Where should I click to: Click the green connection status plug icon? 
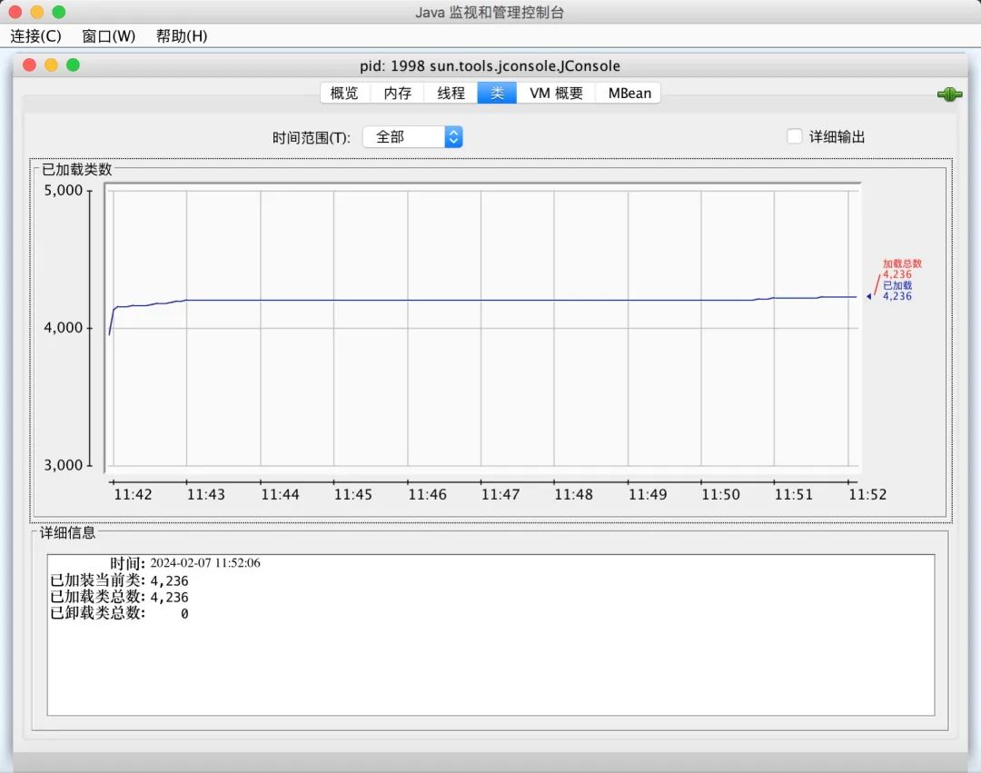pyautogui.click(x=948, y=94)
